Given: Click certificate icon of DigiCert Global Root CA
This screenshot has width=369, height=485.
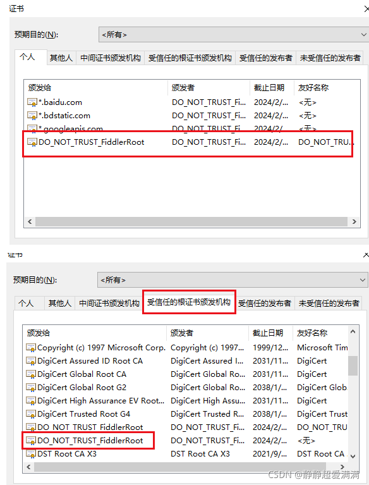Looking at the screenshot, I should click(31, 374).
